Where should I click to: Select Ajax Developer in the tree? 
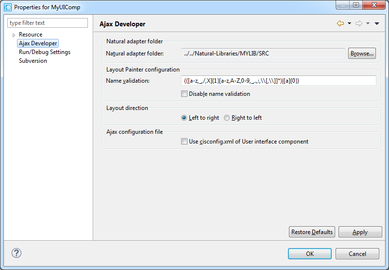click(38, 43)
